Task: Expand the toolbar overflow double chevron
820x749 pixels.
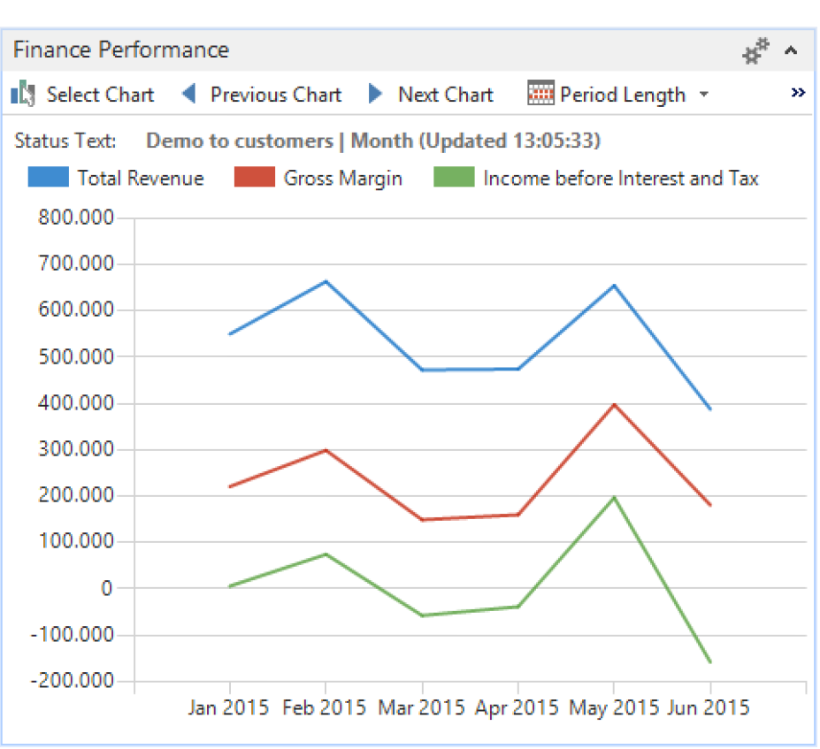Action: (798, 93)
